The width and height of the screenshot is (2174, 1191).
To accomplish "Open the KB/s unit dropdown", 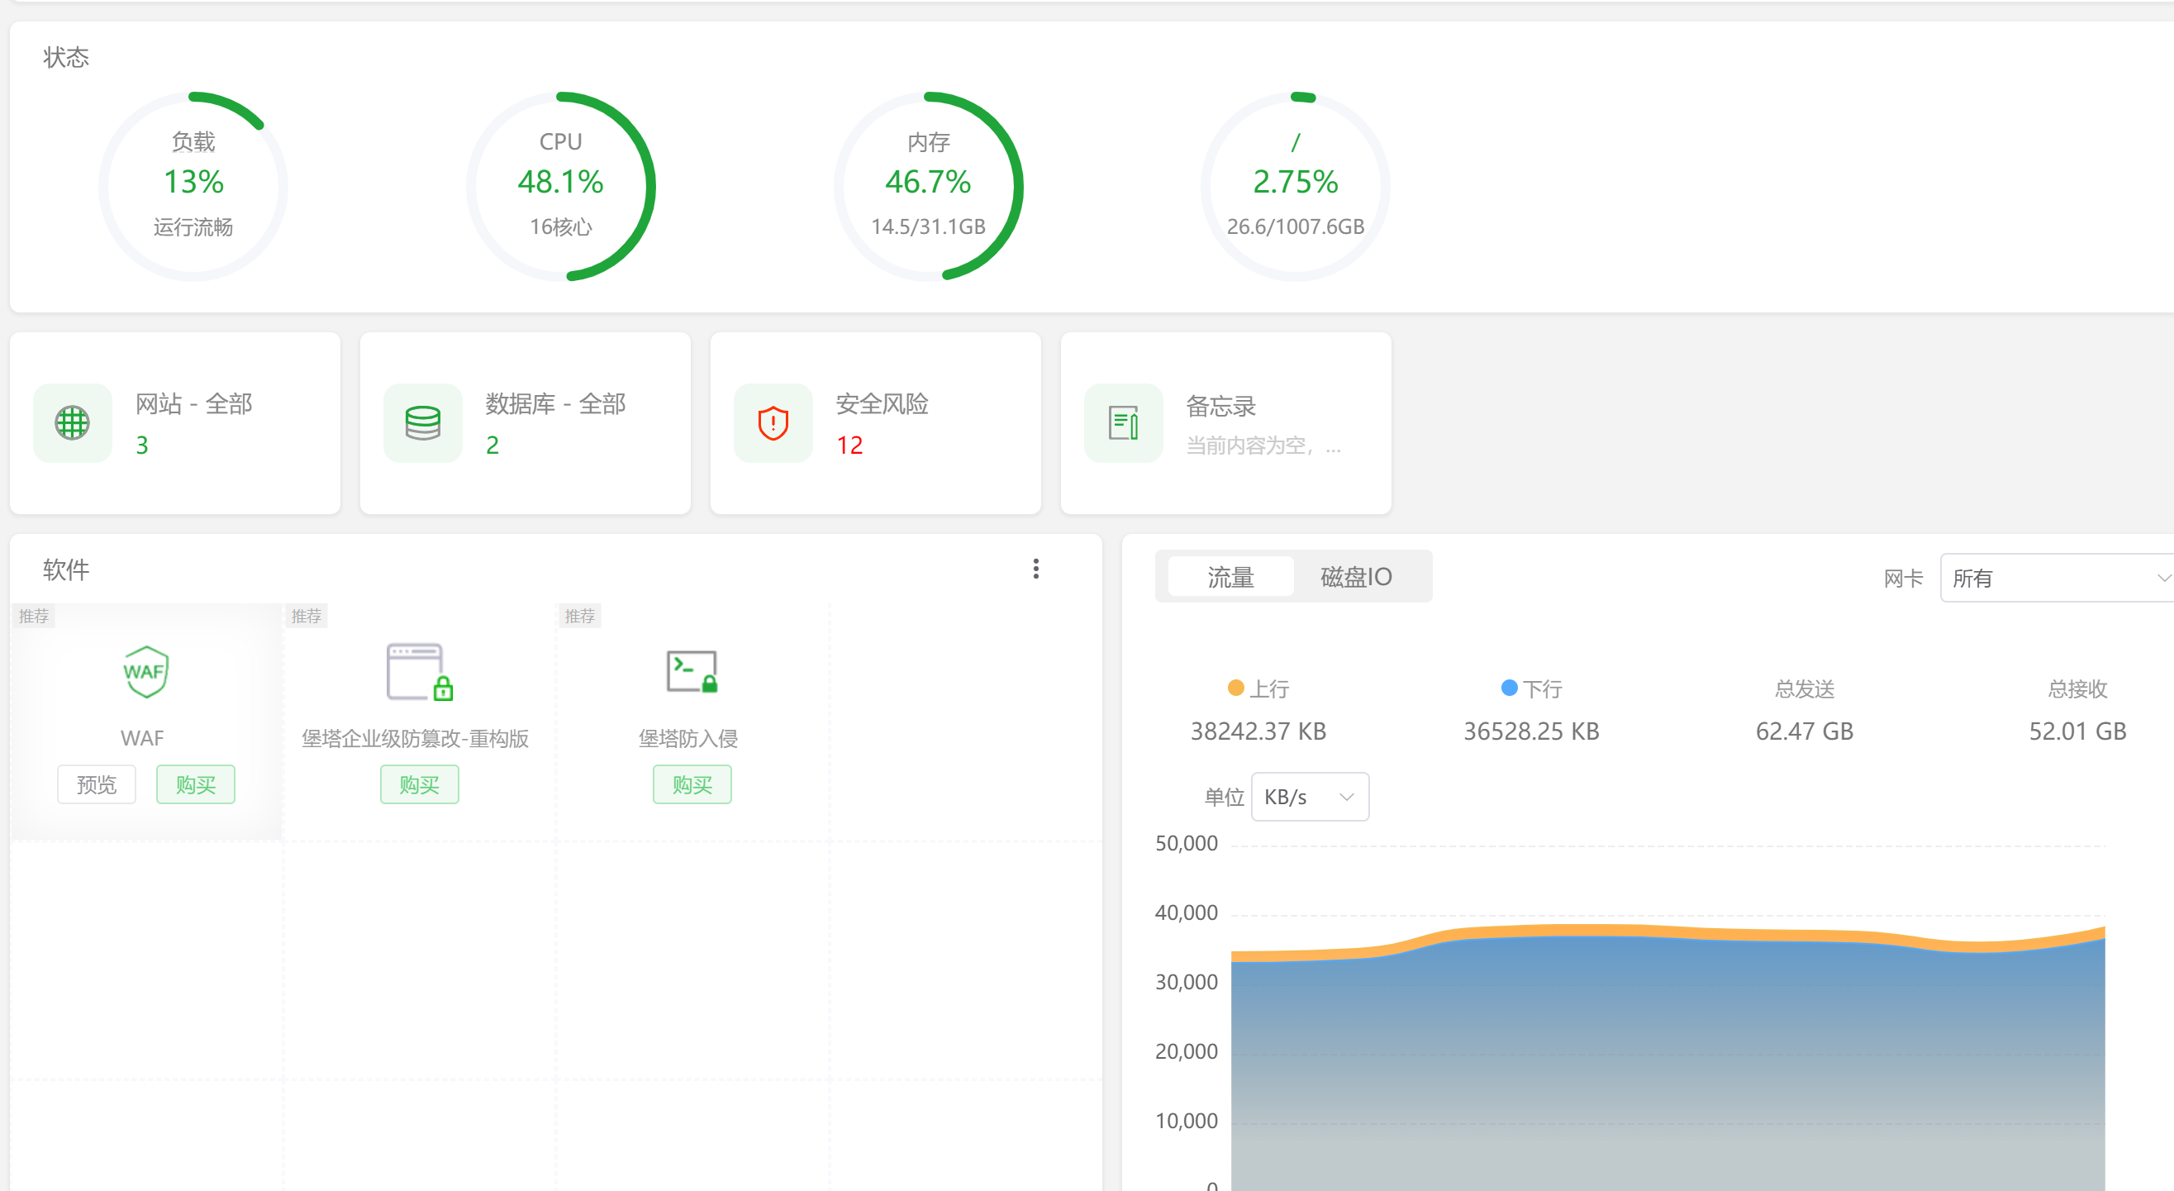I will point(1310,797).
